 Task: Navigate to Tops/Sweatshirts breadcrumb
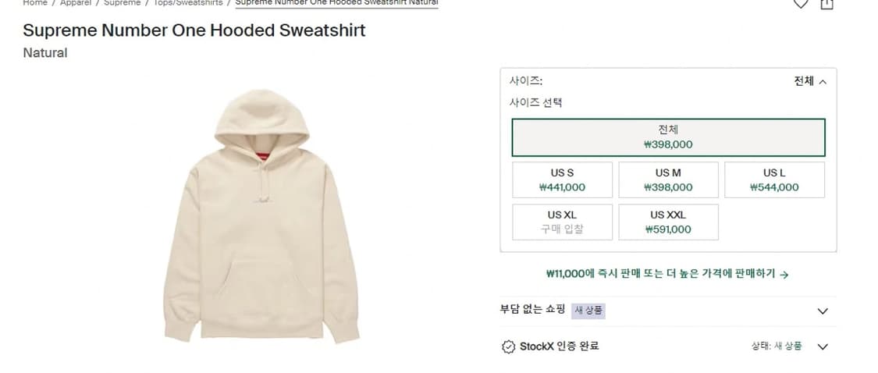[x=187, y=3]
